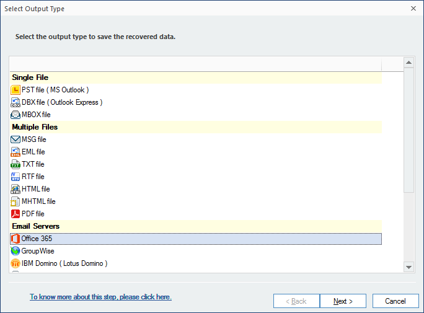Click the Back button
Viewport: 424px width, 313px height.
[296, 301]
